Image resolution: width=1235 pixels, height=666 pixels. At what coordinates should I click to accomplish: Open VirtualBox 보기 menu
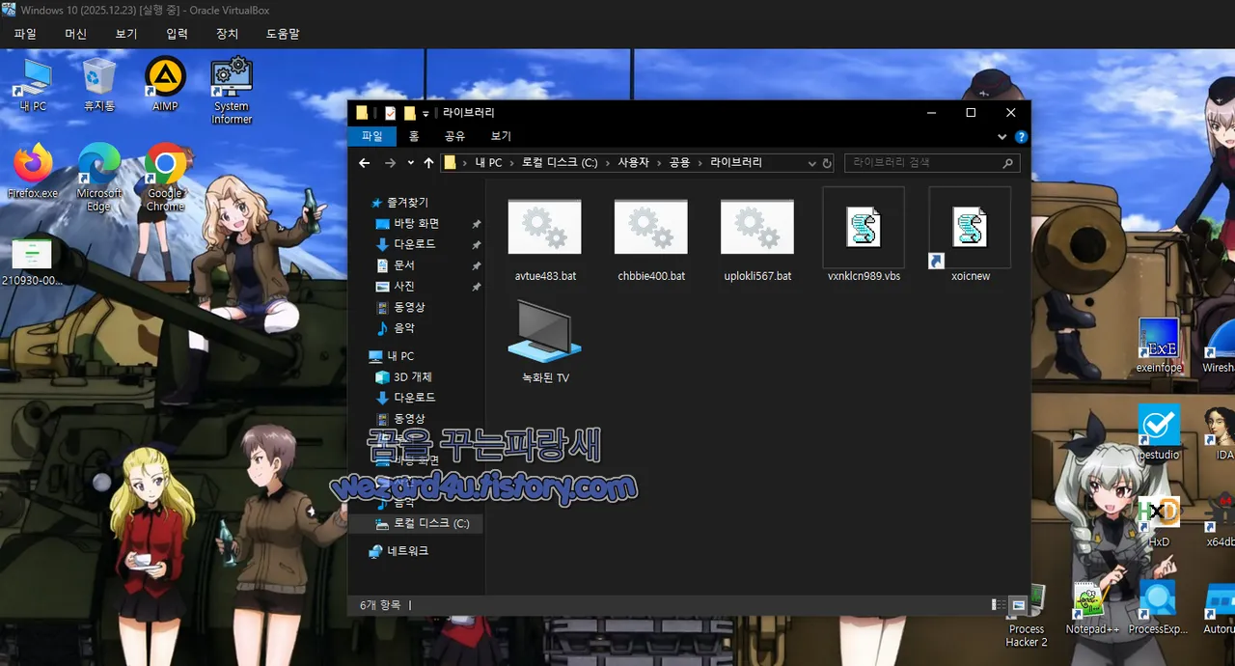click(126, 34)
